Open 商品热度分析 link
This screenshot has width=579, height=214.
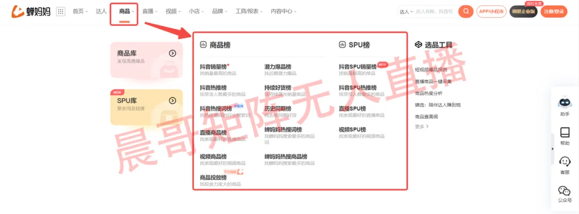coord(428,93)
